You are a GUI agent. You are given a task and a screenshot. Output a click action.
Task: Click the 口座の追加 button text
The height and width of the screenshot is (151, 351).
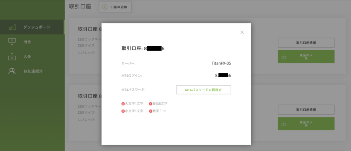tap(118, 7)
